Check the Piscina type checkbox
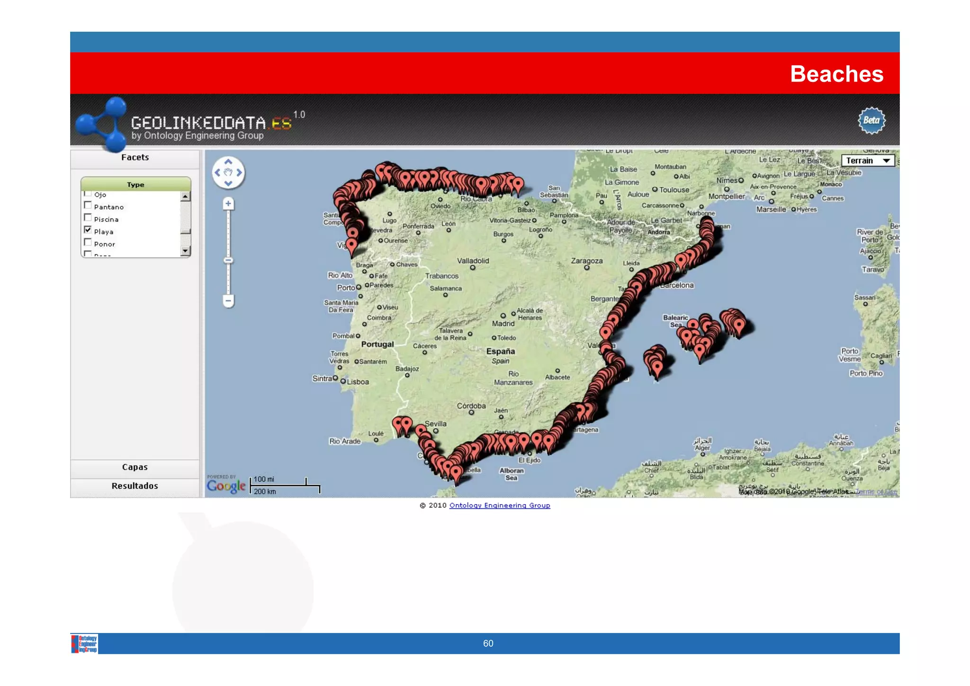 [88, 217]
